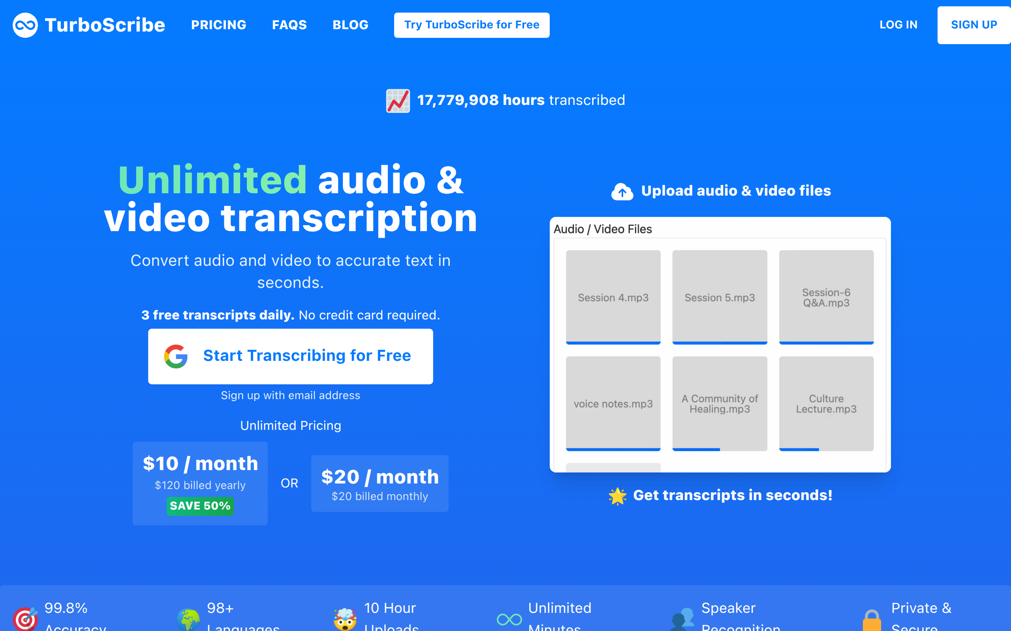
Task: Click 3 free transcripts daily text
Action: [x=218, y=315]
